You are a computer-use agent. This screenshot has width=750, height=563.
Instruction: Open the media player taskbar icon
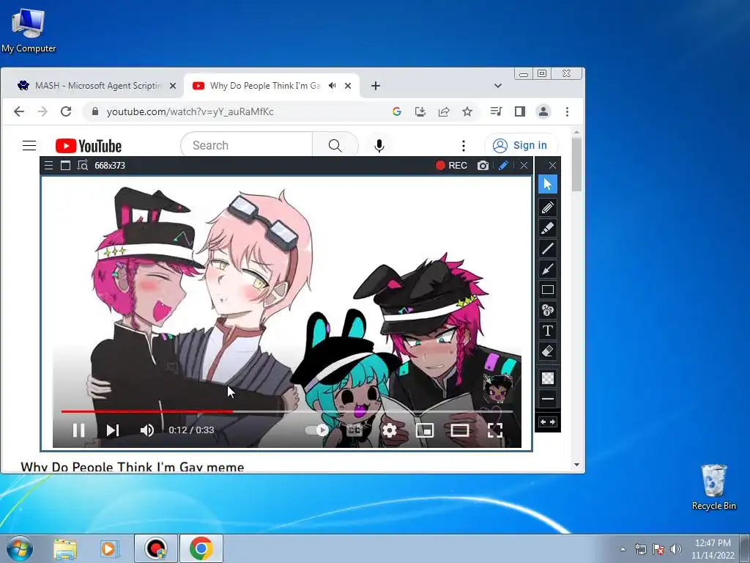pyautogui.click(x=110, y=549)
